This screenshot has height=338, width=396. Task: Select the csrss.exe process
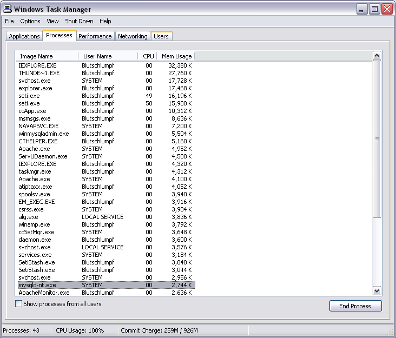(106, 209)
